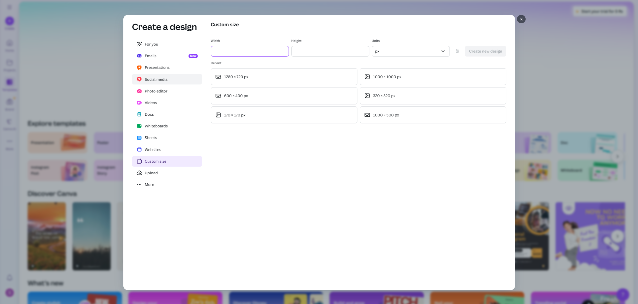Click inside the Height input field
This screenshot has height=304, width=638.
[330, 51]
